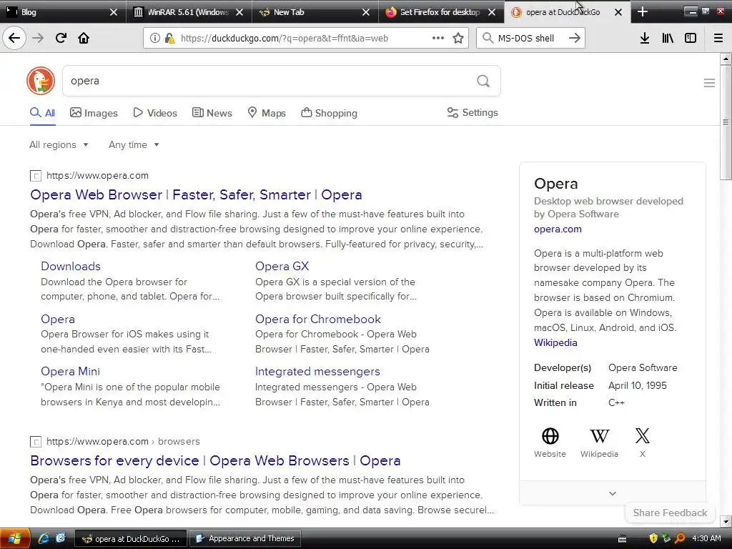Open the DuckDuckGo side menu icon
This screenshot has height=549, width=732.
click(x=709, y=83)
